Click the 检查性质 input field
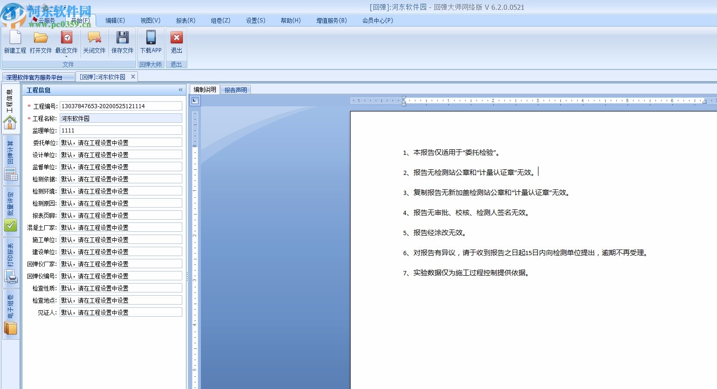This screenshot has width=717, height=389. (x=121, y=288)
